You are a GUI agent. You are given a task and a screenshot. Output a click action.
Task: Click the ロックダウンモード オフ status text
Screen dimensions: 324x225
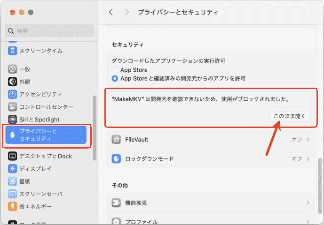[297, 159]
